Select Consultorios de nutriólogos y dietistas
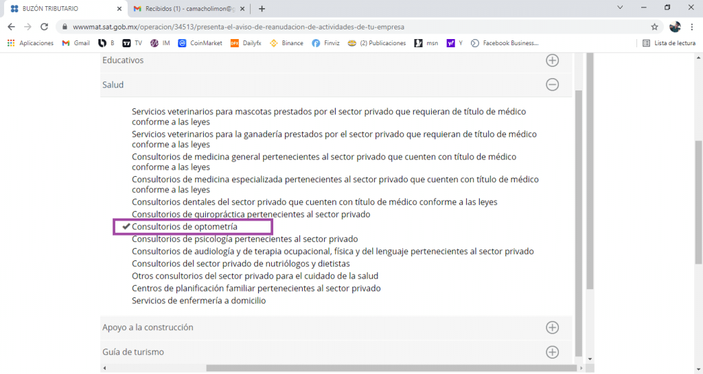 click(x=240, y=264)
